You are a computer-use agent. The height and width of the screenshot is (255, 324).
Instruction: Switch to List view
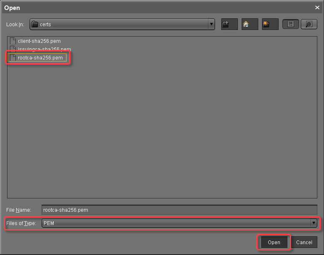[291, 24]
